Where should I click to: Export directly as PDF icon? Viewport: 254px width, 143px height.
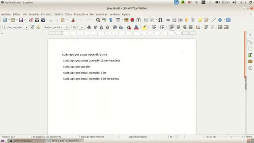tap(31, 20)
